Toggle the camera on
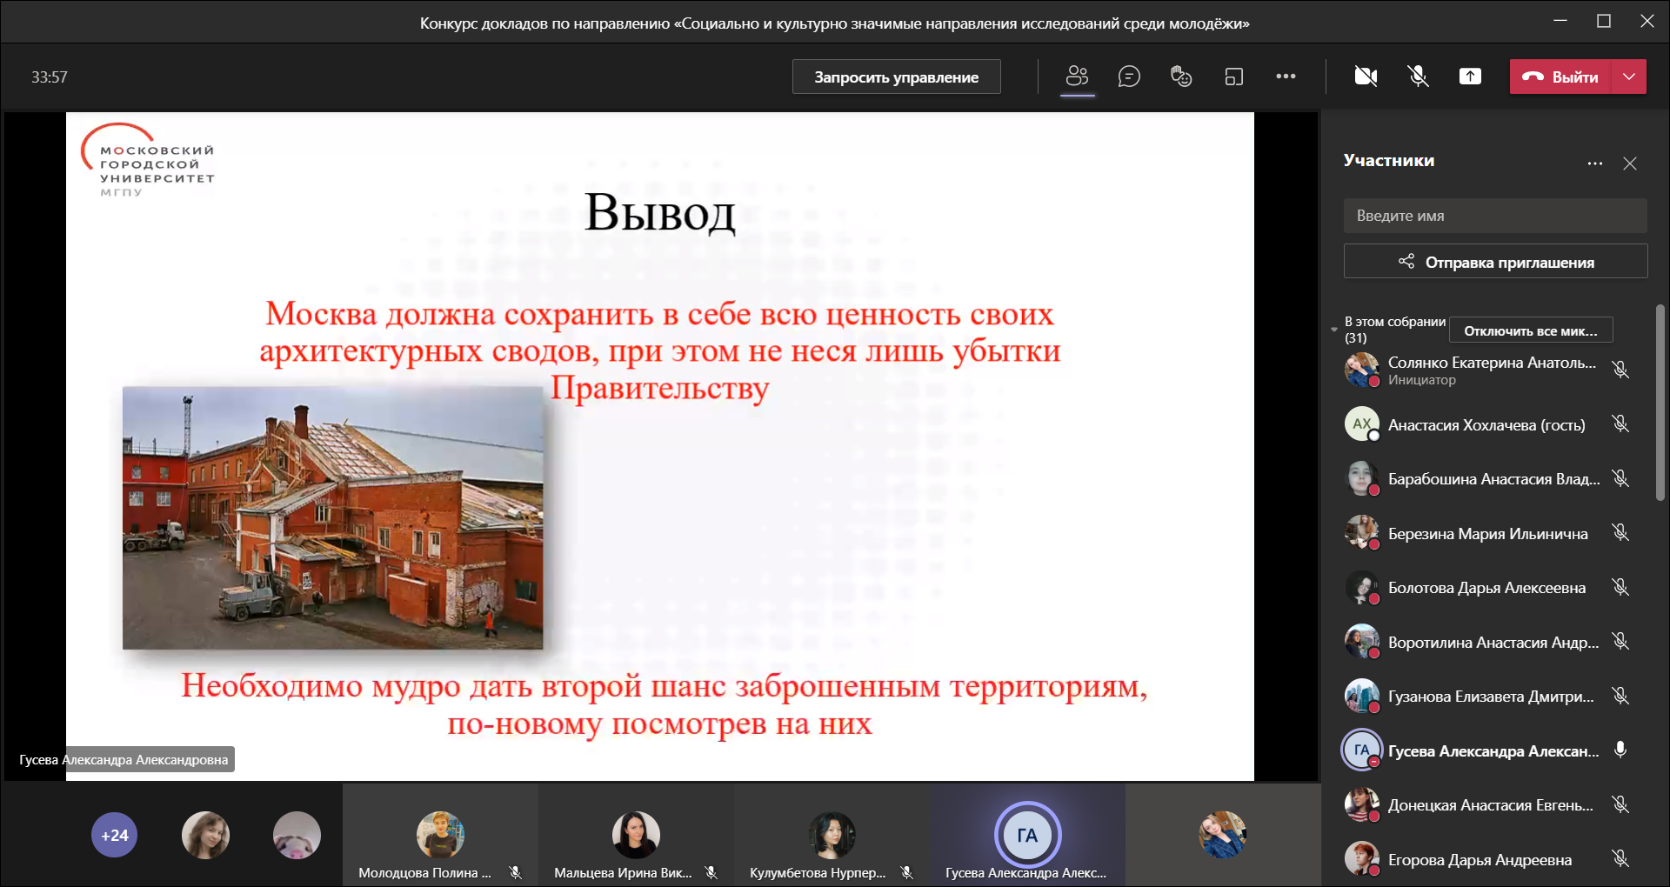This screenshot has width=1670, height=887. tap(1366, 77)
